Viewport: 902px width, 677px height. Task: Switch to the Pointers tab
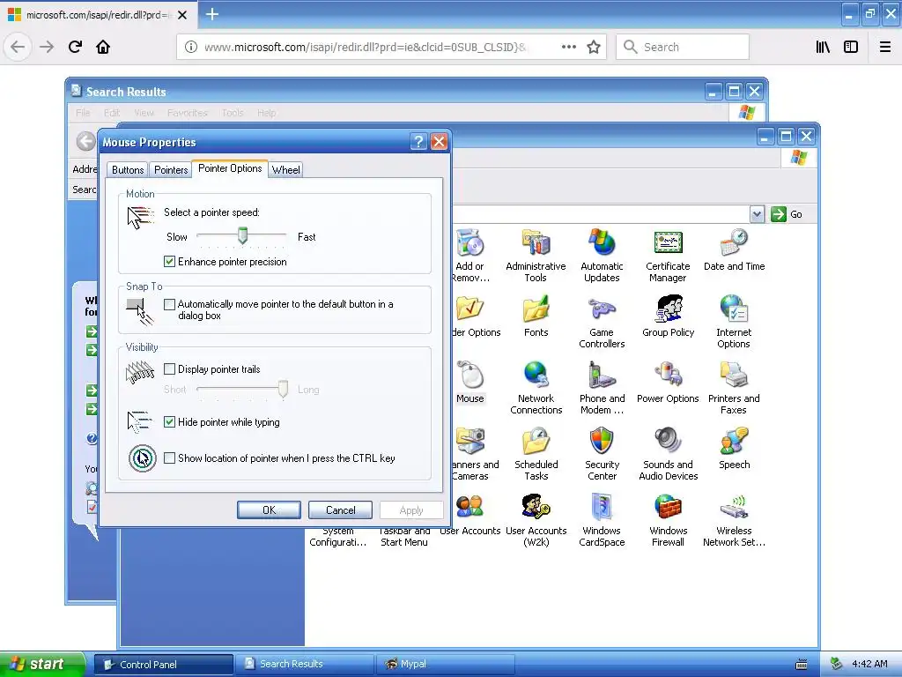171,170
